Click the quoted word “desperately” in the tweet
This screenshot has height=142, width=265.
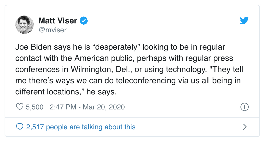tap(116, 47)
